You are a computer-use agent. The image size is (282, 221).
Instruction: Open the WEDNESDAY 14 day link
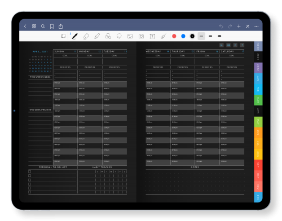click(x=157, y=51)
